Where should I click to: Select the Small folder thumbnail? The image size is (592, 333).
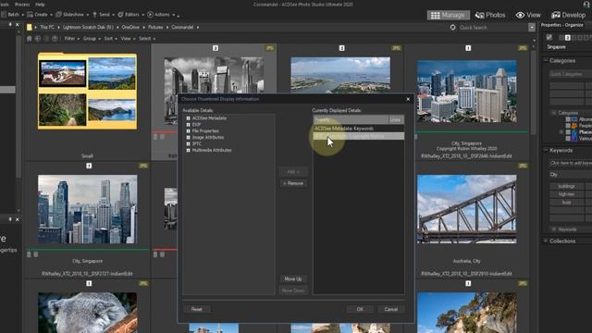87,91
